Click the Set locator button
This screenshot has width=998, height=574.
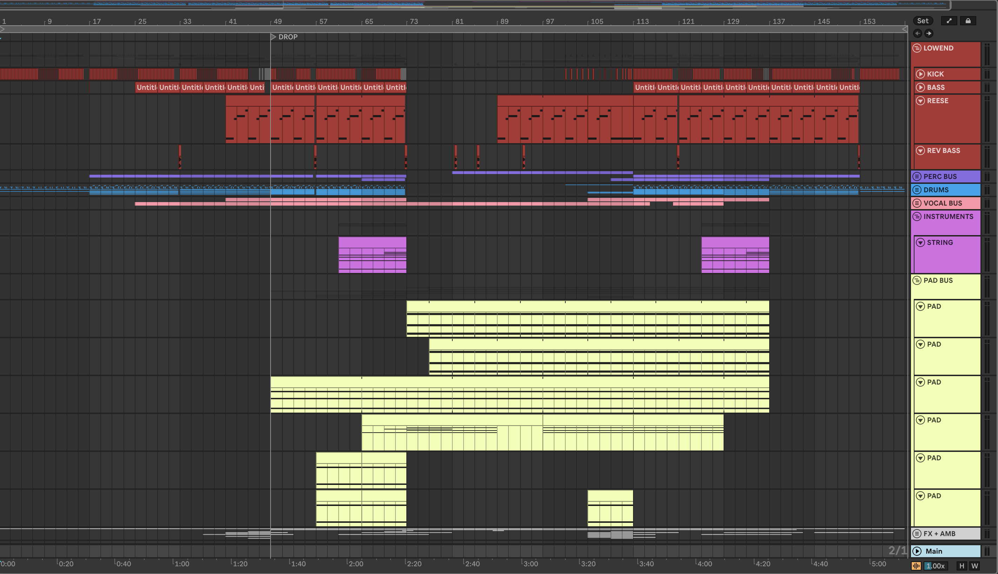point(923,21)
